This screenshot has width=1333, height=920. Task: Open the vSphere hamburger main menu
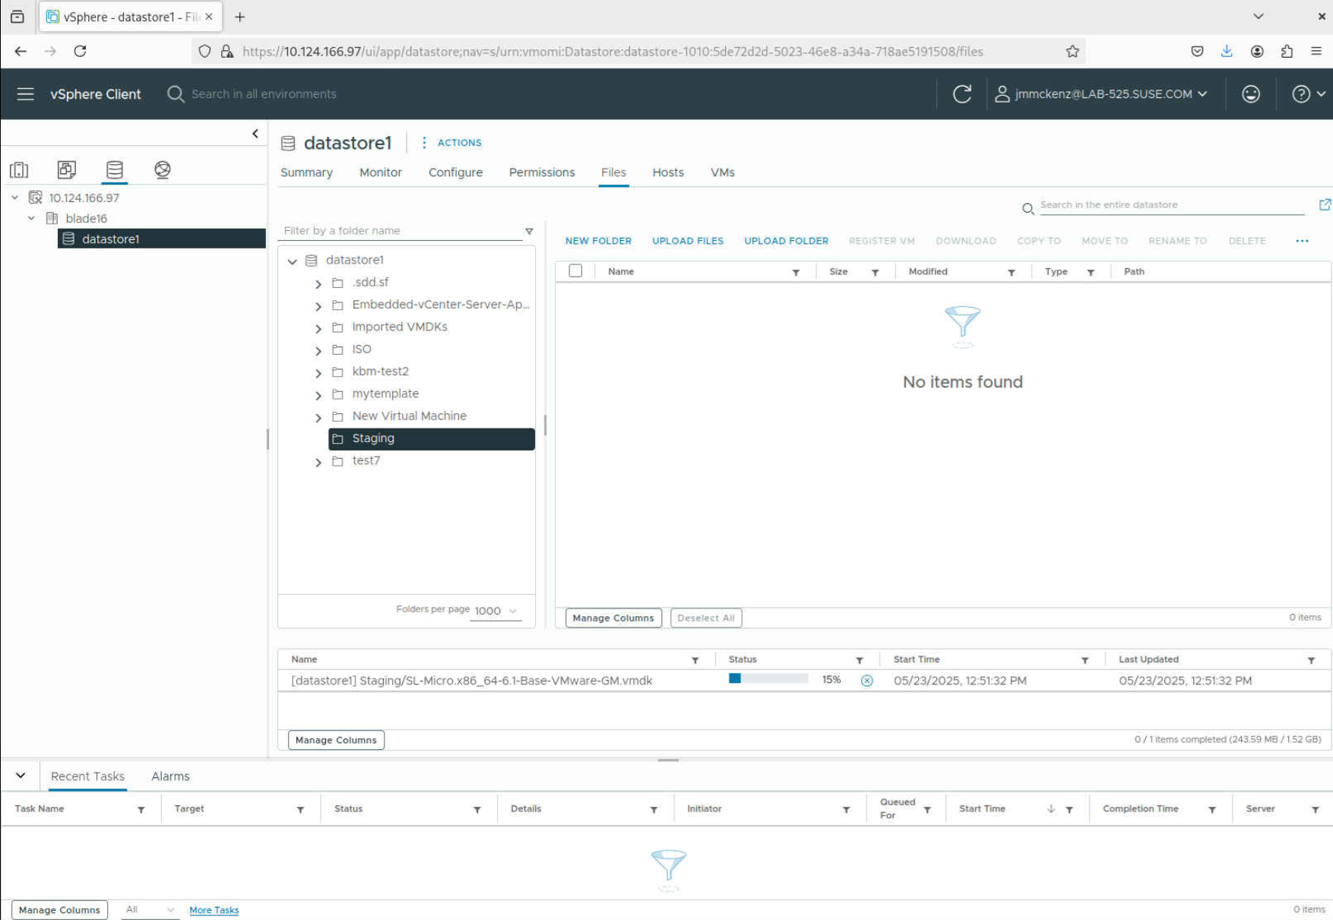coord(25,94)
